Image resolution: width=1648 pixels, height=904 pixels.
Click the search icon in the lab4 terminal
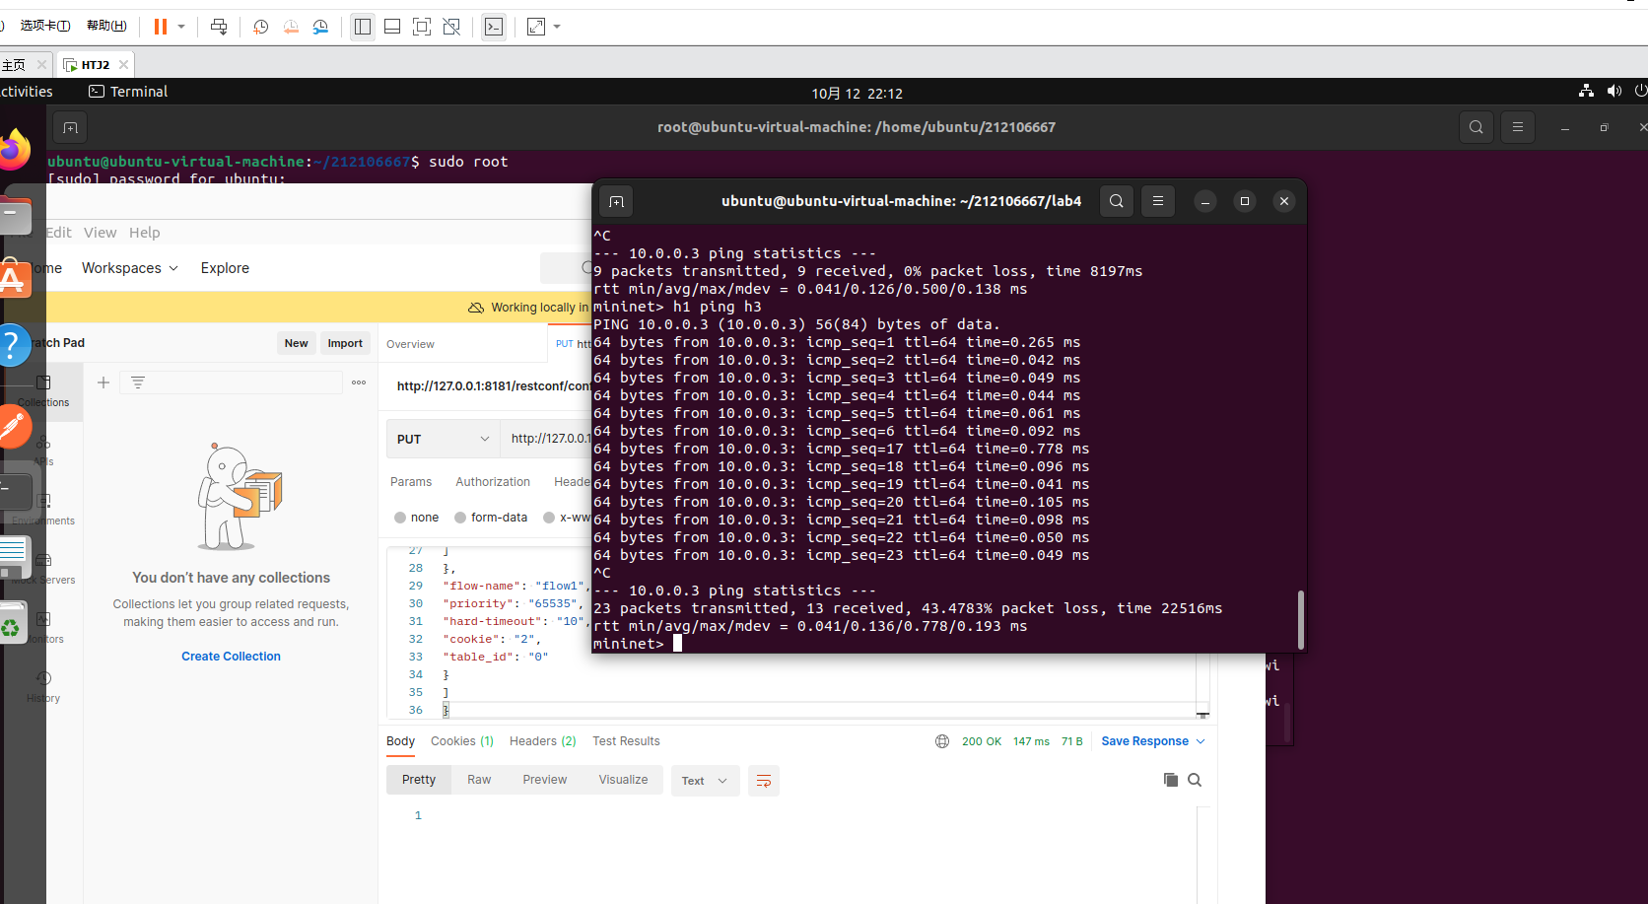[1116, 201]
